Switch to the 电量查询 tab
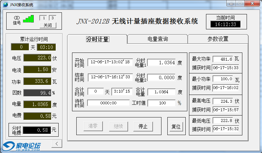262x153 pixels. coord(158,39)
